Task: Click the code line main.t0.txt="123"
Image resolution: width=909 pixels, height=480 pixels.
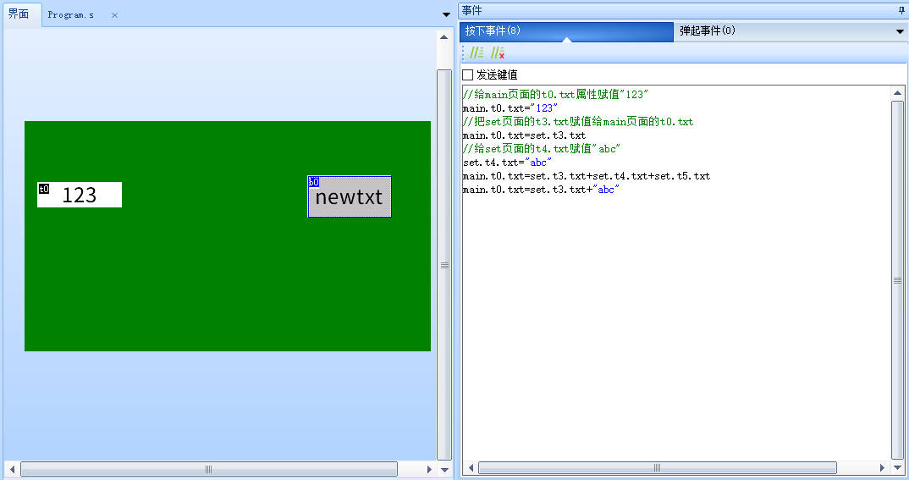Action: click(x=510, y=108)
